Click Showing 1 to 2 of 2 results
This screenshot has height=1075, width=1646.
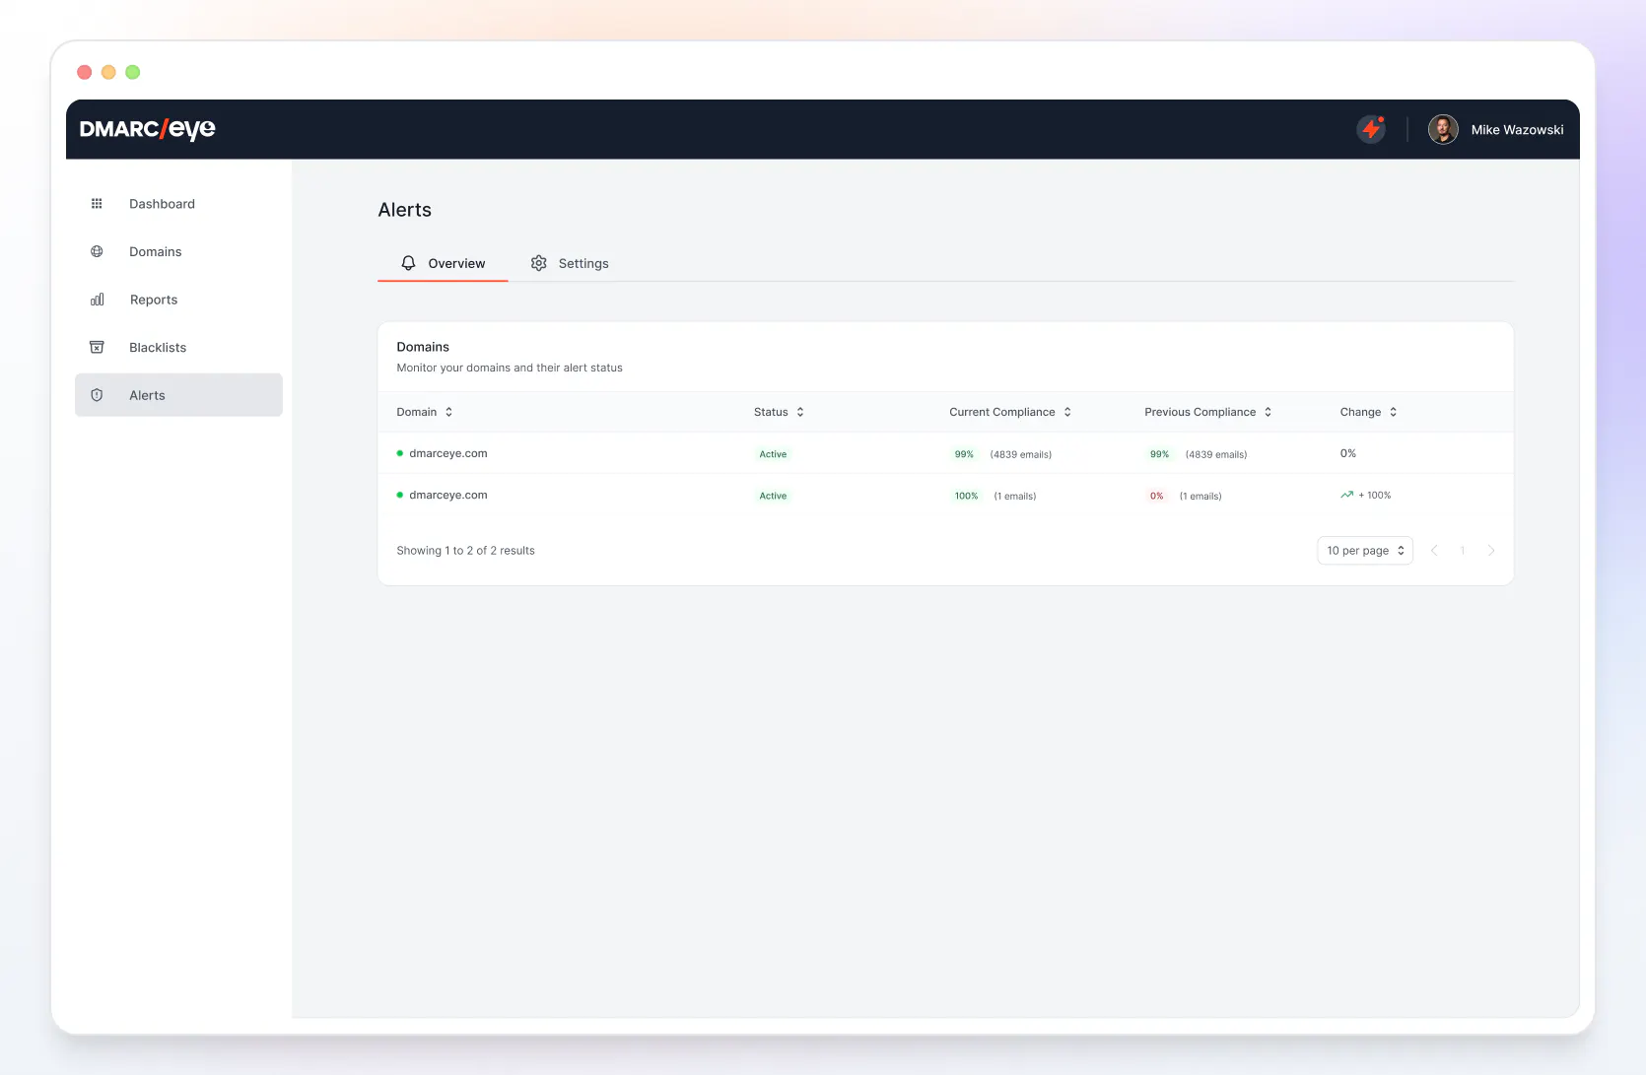465,551
